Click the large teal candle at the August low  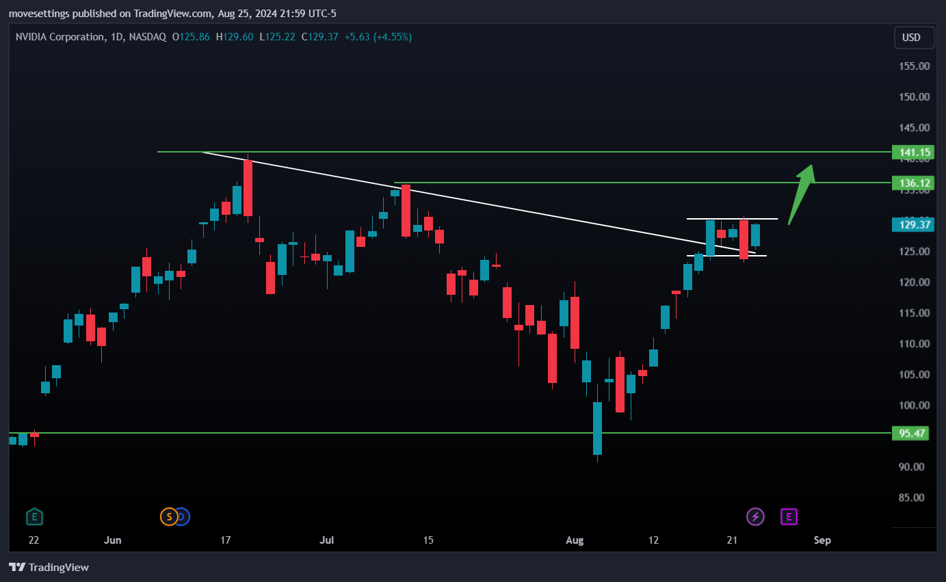597,428
